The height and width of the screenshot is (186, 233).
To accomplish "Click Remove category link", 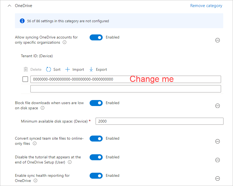I will pos(206,6).
